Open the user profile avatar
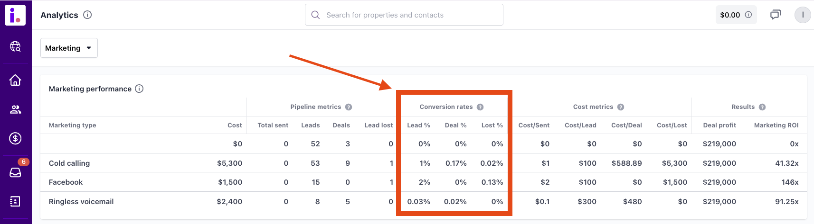814x224 pixels. (803, 15)
